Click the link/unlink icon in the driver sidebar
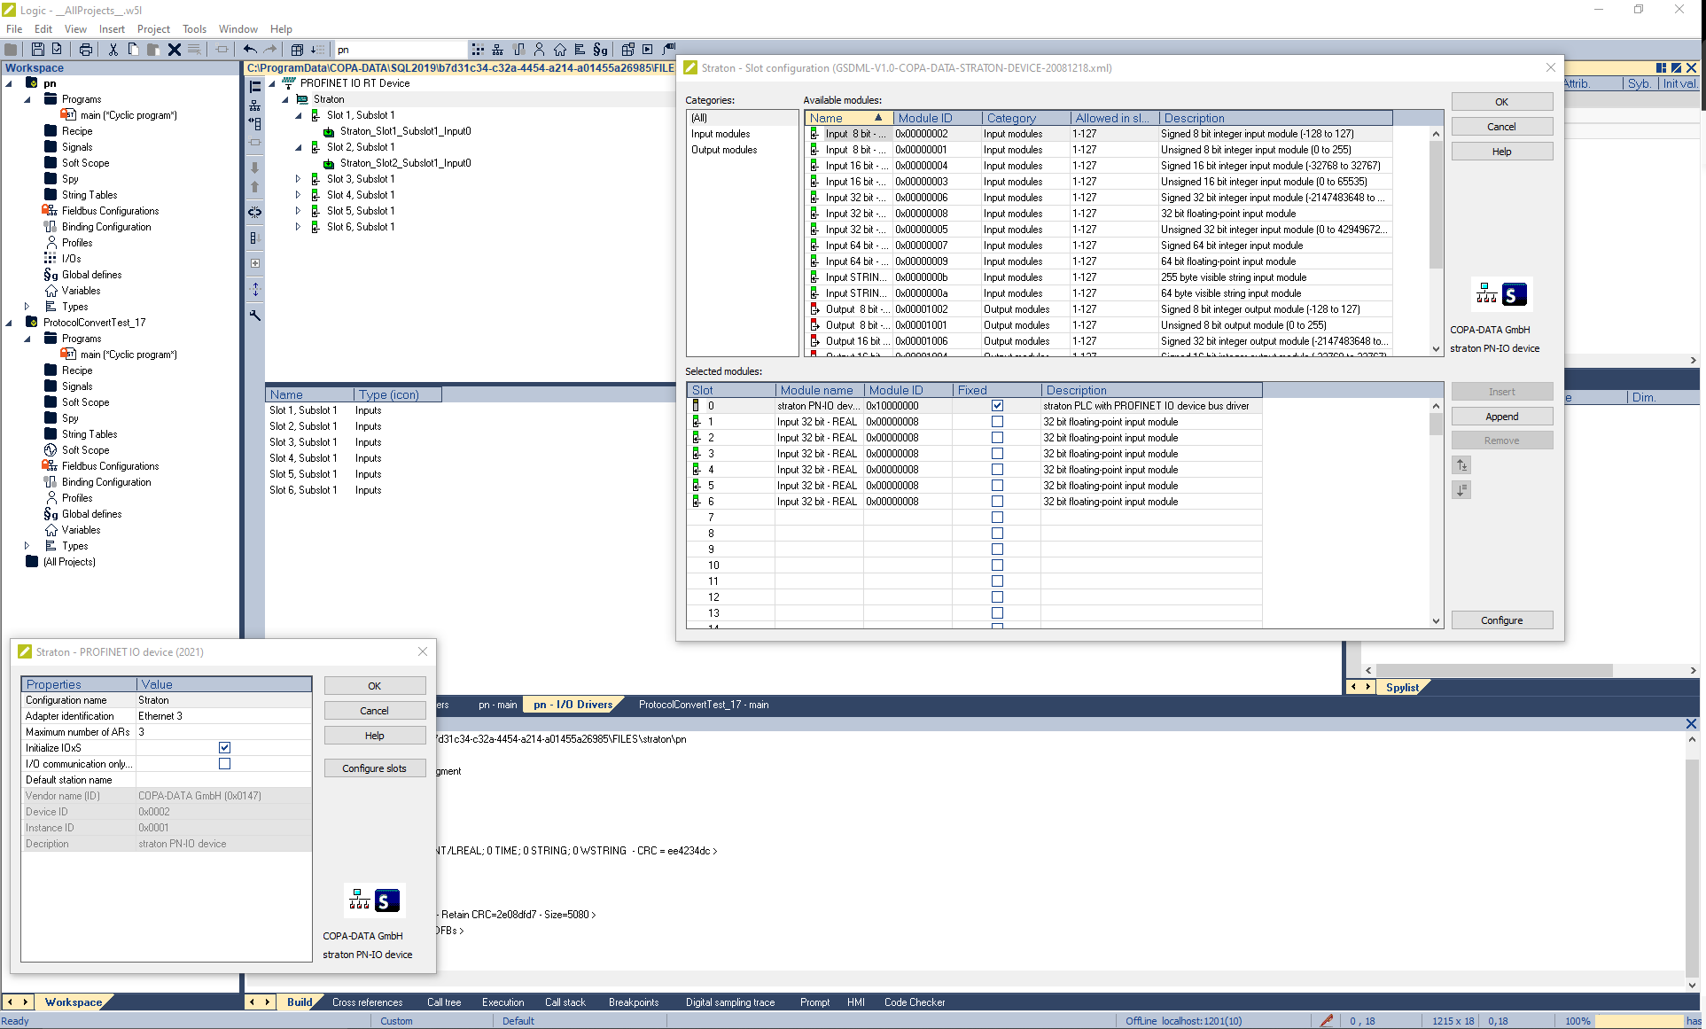The width and height of the screenshot is (1706, 1029). pyautogui.click(x=255, y=212)
